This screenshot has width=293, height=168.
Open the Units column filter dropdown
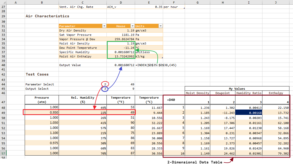pyautogui.click(x=160, y=26)
